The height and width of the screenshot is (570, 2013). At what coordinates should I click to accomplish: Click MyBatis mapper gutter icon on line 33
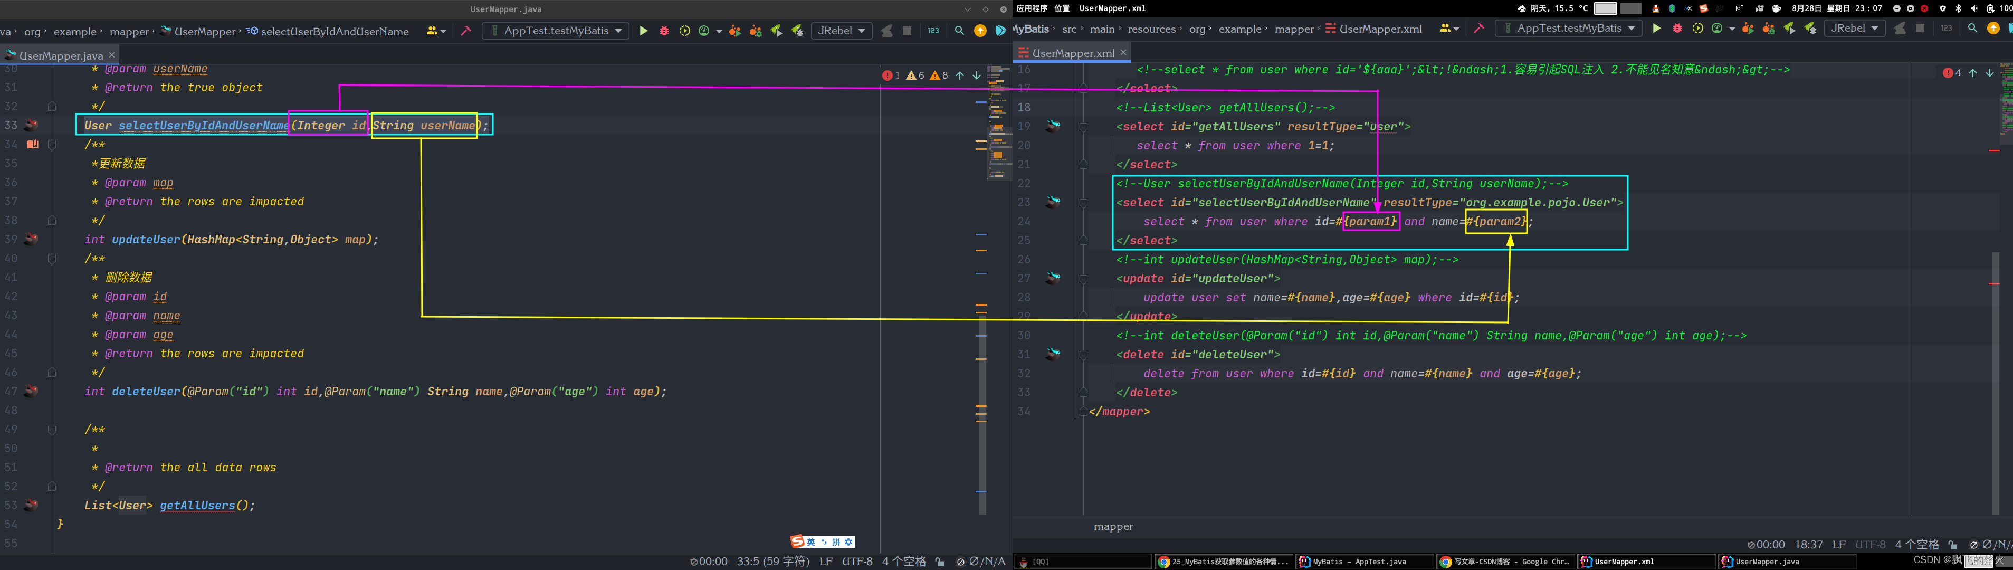point(31,125)
